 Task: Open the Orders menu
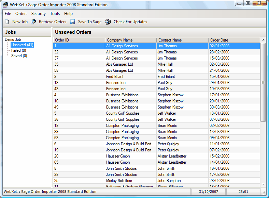coord(21,14)
